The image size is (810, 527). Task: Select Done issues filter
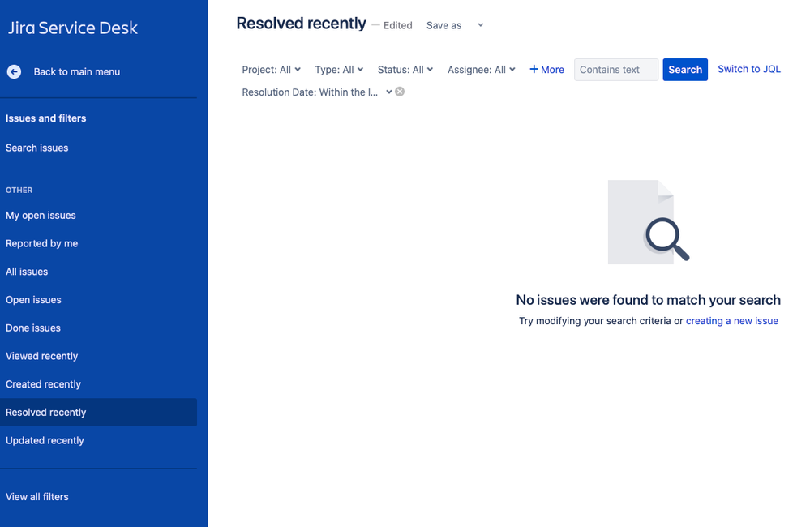pos(33,328)
